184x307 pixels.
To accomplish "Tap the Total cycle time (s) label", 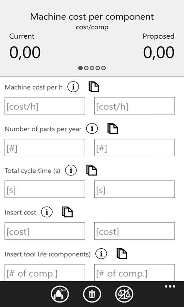I will tap(33, 171).
